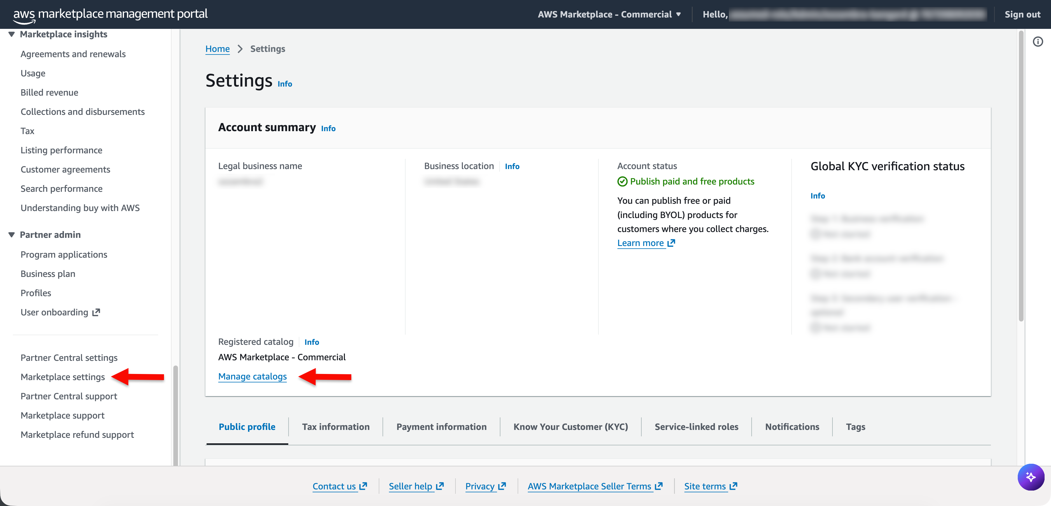
Task: Switch to the Public profile tab
Action: click(x=247, y=426)
